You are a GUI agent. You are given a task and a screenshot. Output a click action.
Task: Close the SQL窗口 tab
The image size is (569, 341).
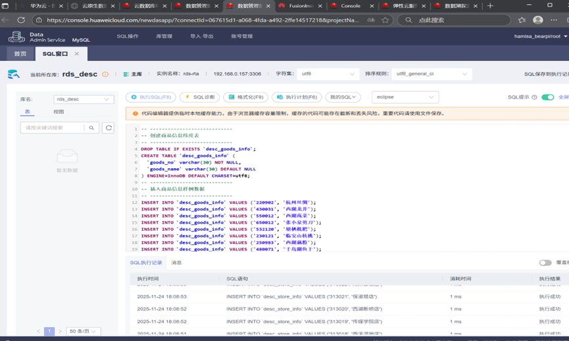click(76, 54)
